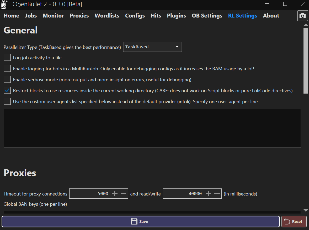Decrease read/write timeout with minus
309x230 pixels.
[x=217, y=194]
